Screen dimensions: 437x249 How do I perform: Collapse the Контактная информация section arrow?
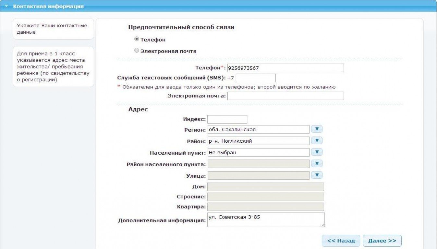click(6, 6)
